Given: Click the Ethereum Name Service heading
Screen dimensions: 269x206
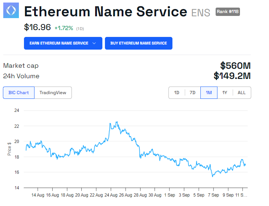Looking at the screenshot, I should (x=105, y=12).
